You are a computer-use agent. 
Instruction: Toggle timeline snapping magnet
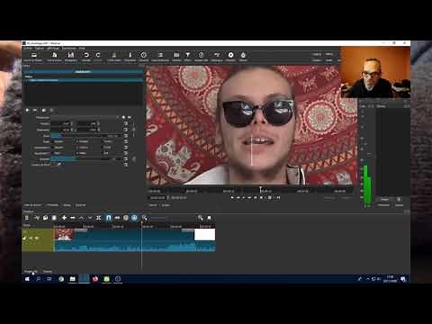pos(109,218)
